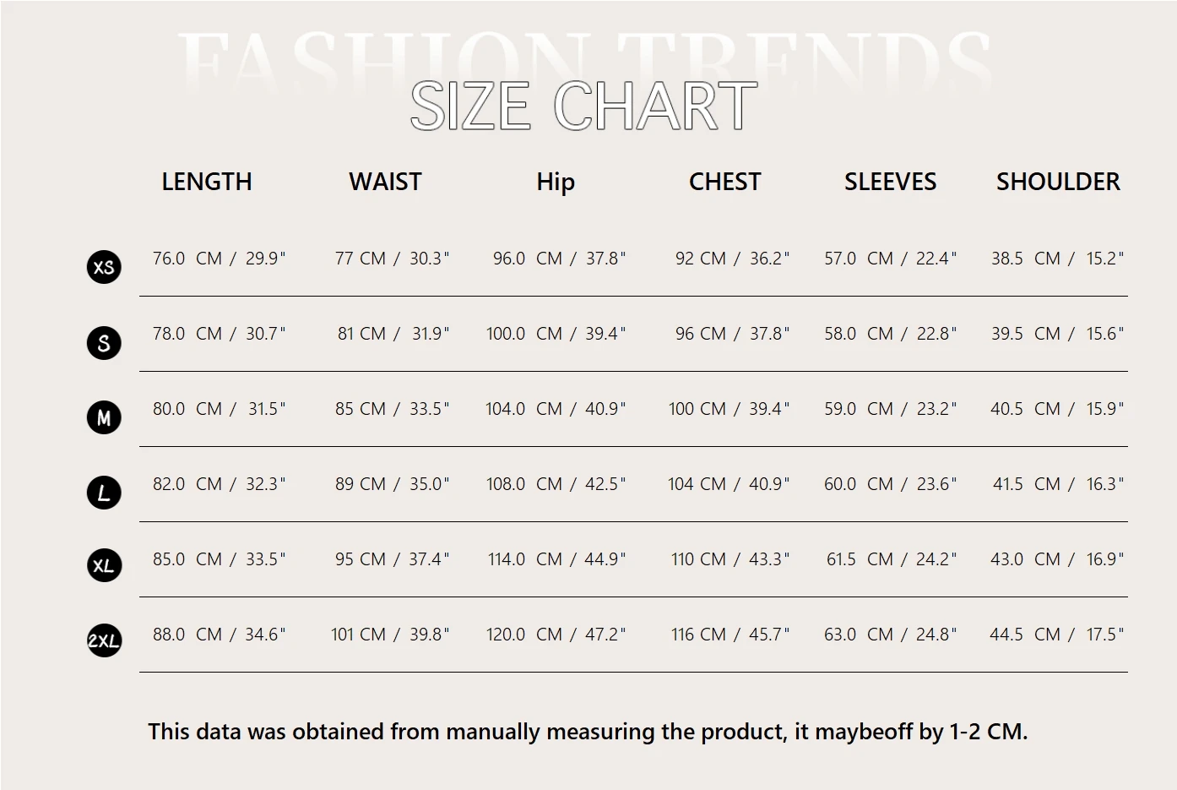Click L hip value 108.0 CM

[524, 484]
